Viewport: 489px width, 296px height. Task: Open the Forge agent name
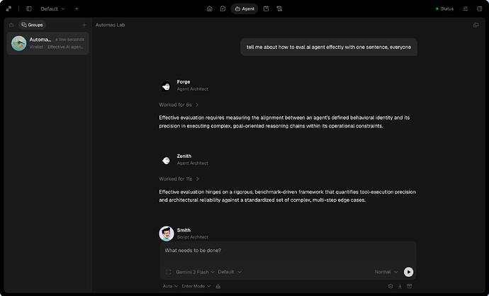(x=184, y=82)
